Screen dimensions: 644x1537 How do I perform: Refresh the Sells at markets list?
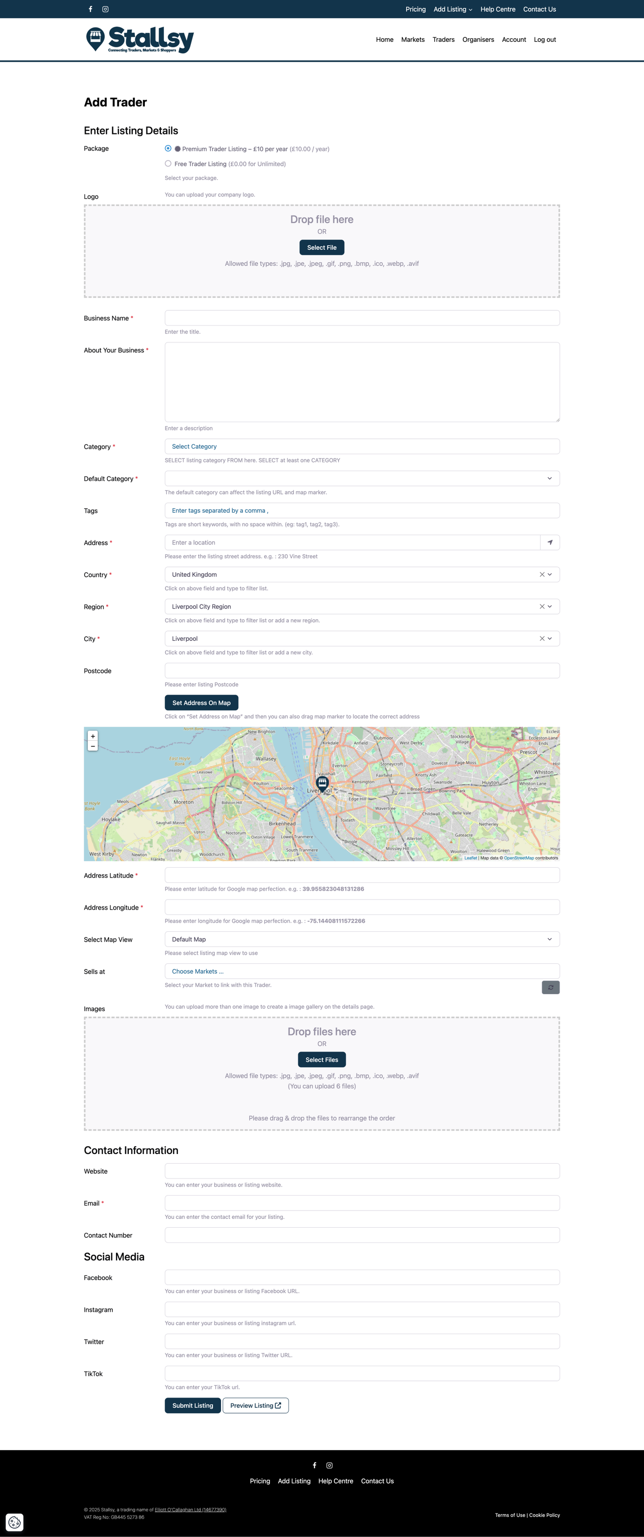click(550, 987)
